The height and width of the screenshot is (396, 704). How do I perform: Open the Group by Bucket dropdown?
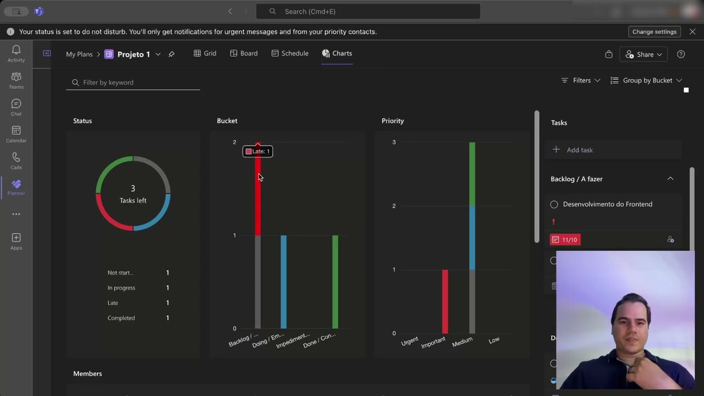(646, 80)
